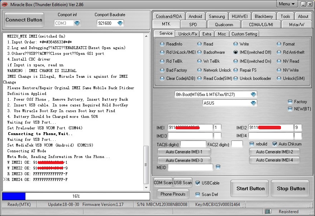Switch to the Qualcomm tab

coord(224,24)
